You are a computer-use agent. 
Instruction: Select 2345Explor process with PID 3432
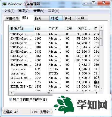(54, 52)
